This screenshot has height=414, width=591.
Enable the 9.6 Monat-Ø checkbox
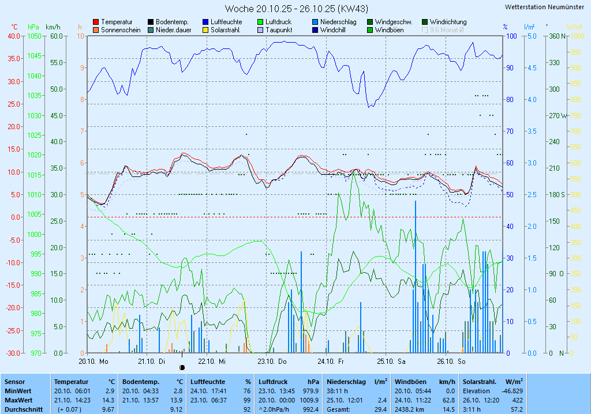click(x=425, y=30)
